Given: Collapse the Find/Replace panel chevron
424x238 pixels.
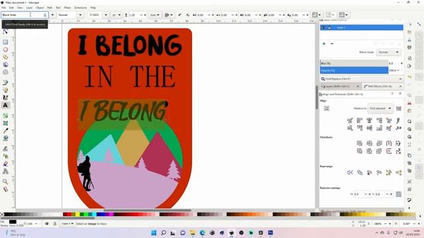Looking at the screenshot, I should point(400,79).
